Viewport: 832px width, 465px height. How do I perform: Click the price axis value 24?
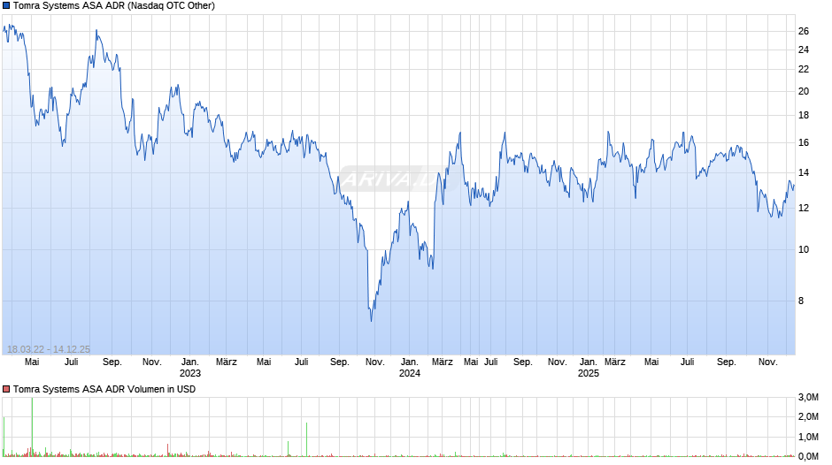[804, 50]
